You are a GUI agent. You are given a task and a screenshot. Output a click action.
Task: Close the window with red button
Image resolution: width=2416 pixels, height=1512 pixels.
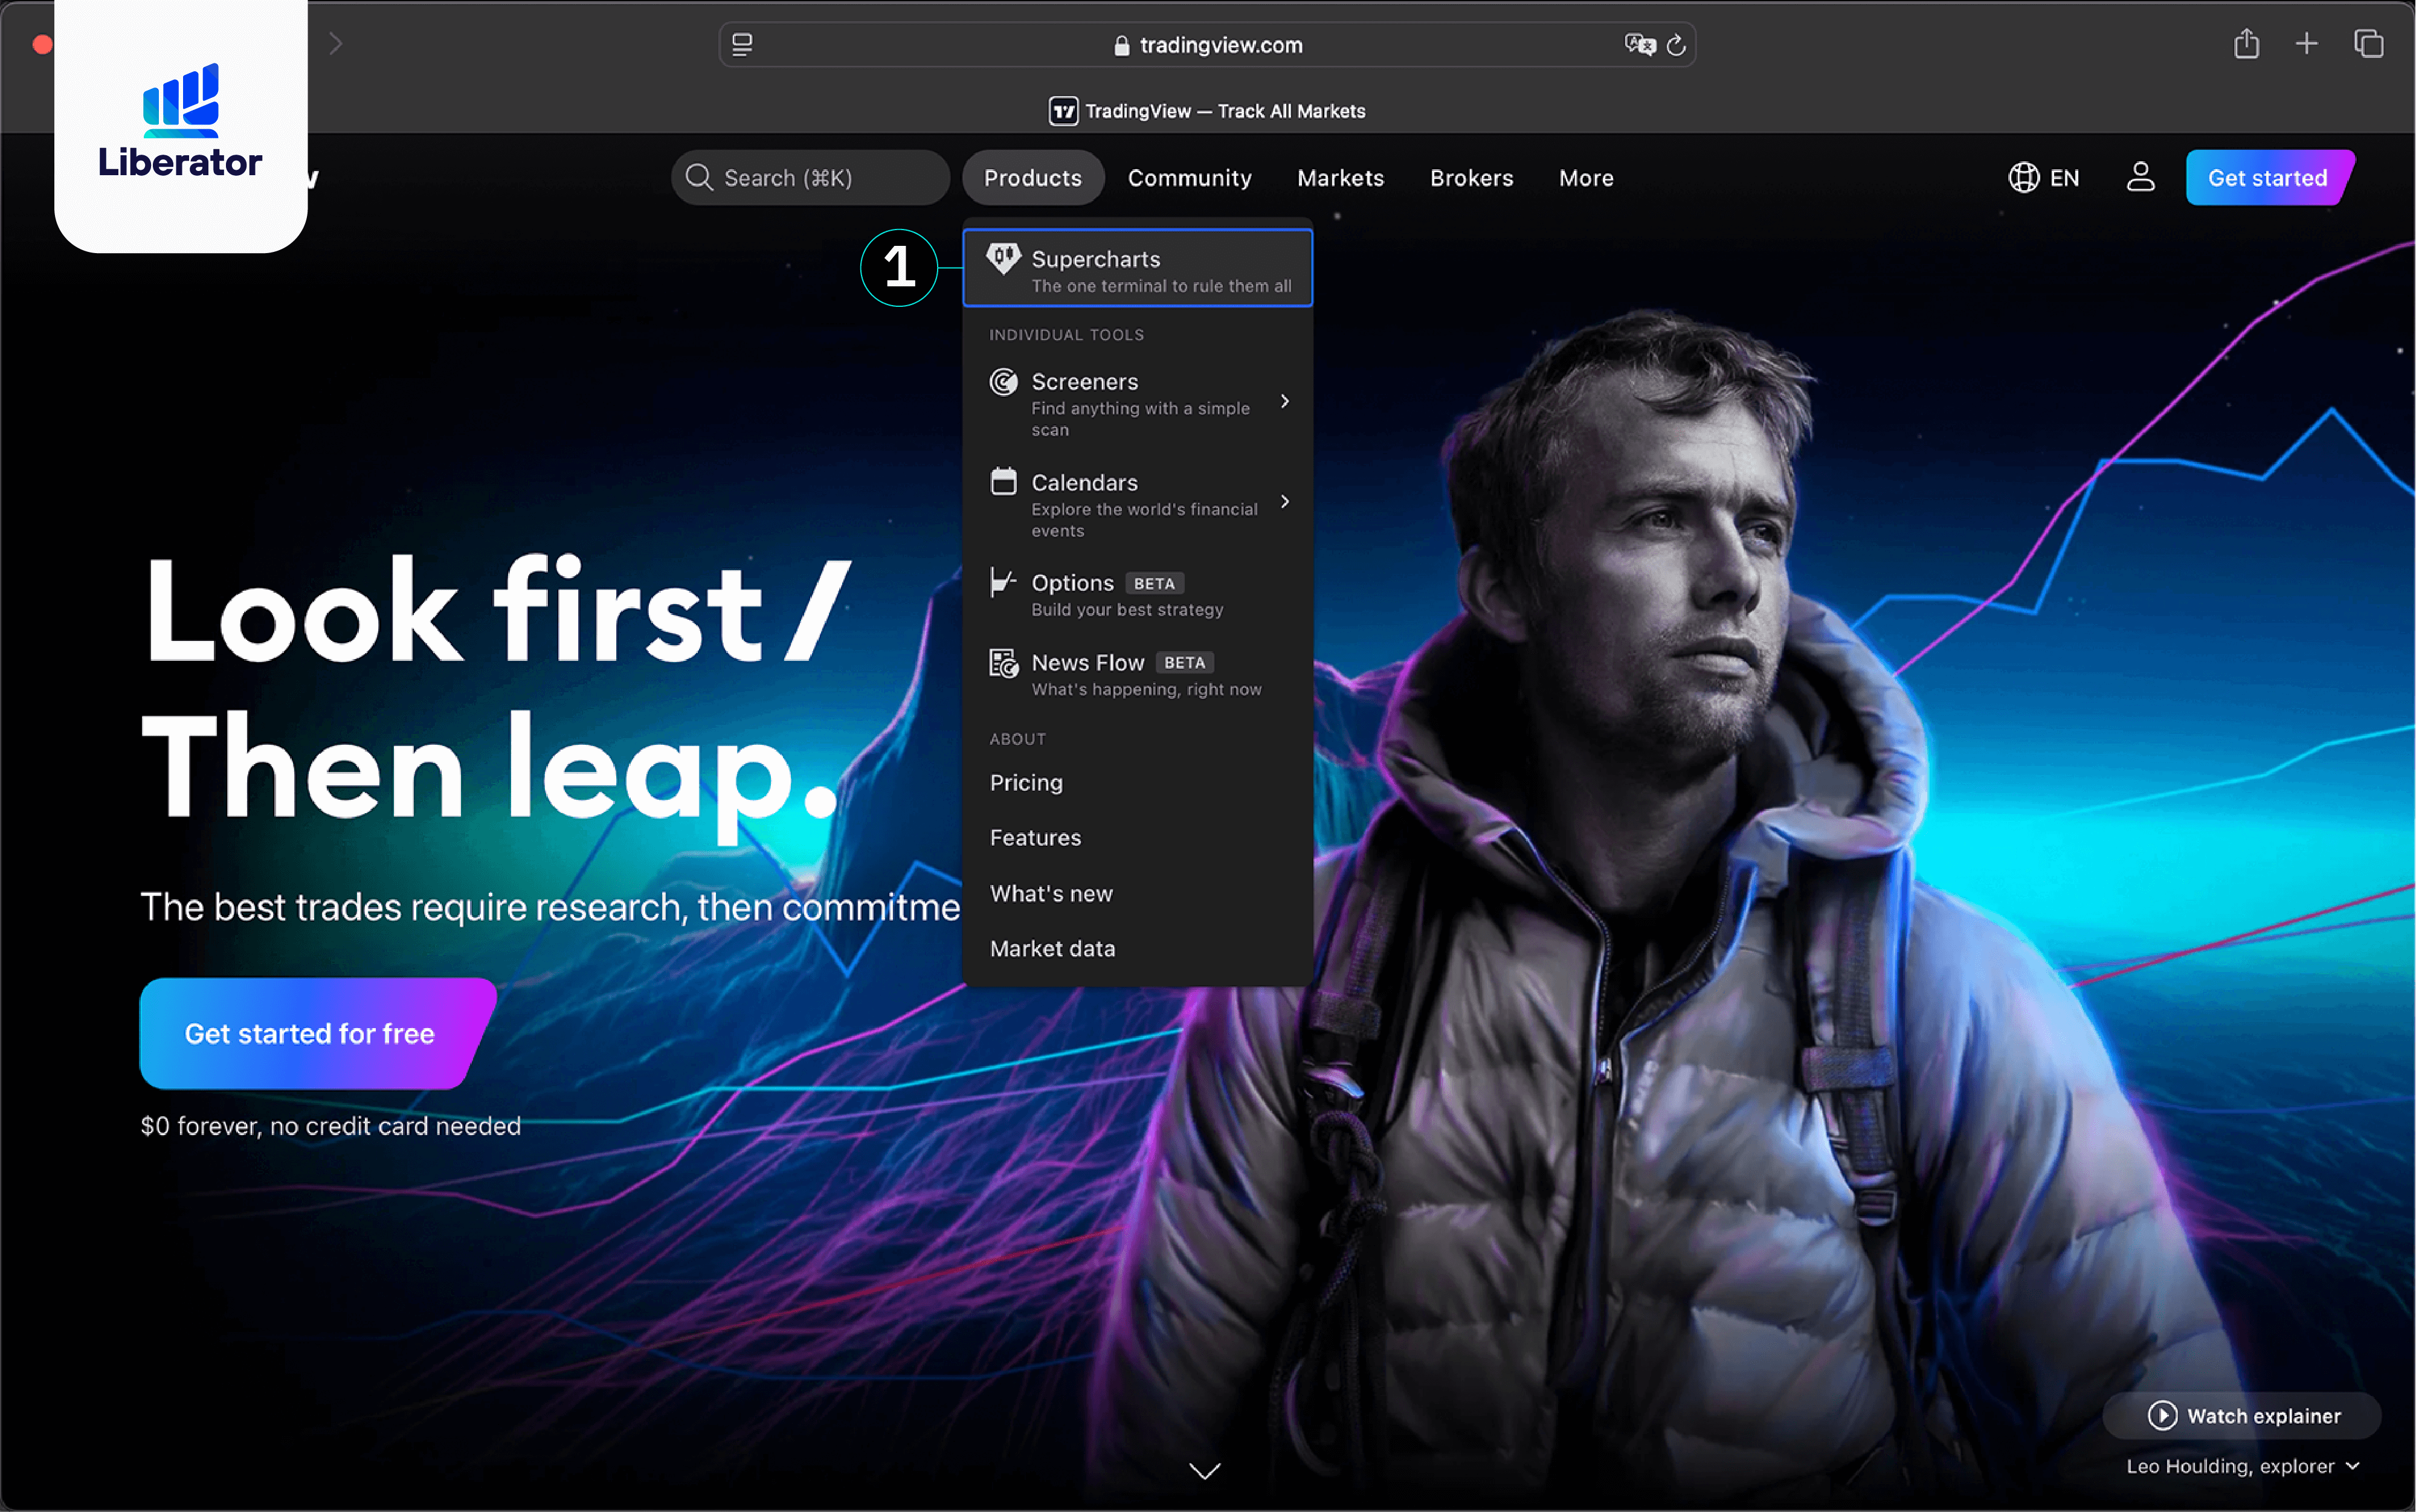click(42, 44)
